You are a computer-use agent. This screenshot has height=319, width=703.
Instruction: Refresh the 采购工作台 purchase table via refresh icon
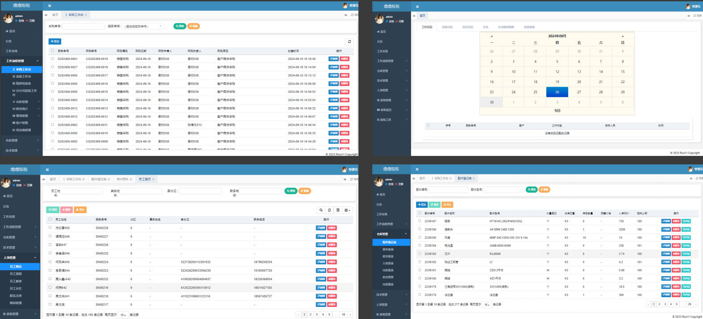coord(349,42)
